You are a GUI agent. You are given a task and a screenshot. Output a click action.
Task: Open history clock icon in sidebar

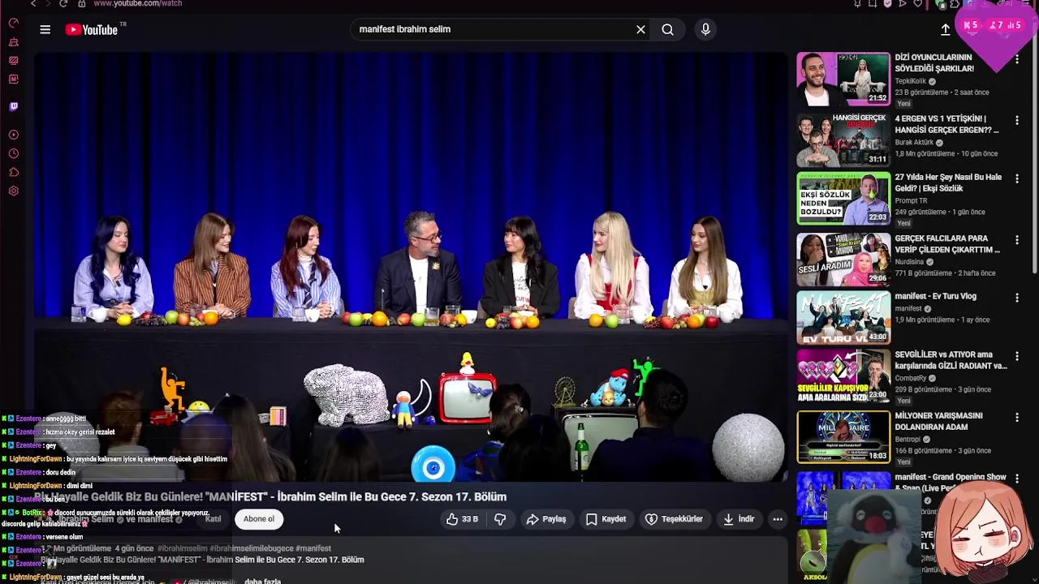[x=13, y=153]
